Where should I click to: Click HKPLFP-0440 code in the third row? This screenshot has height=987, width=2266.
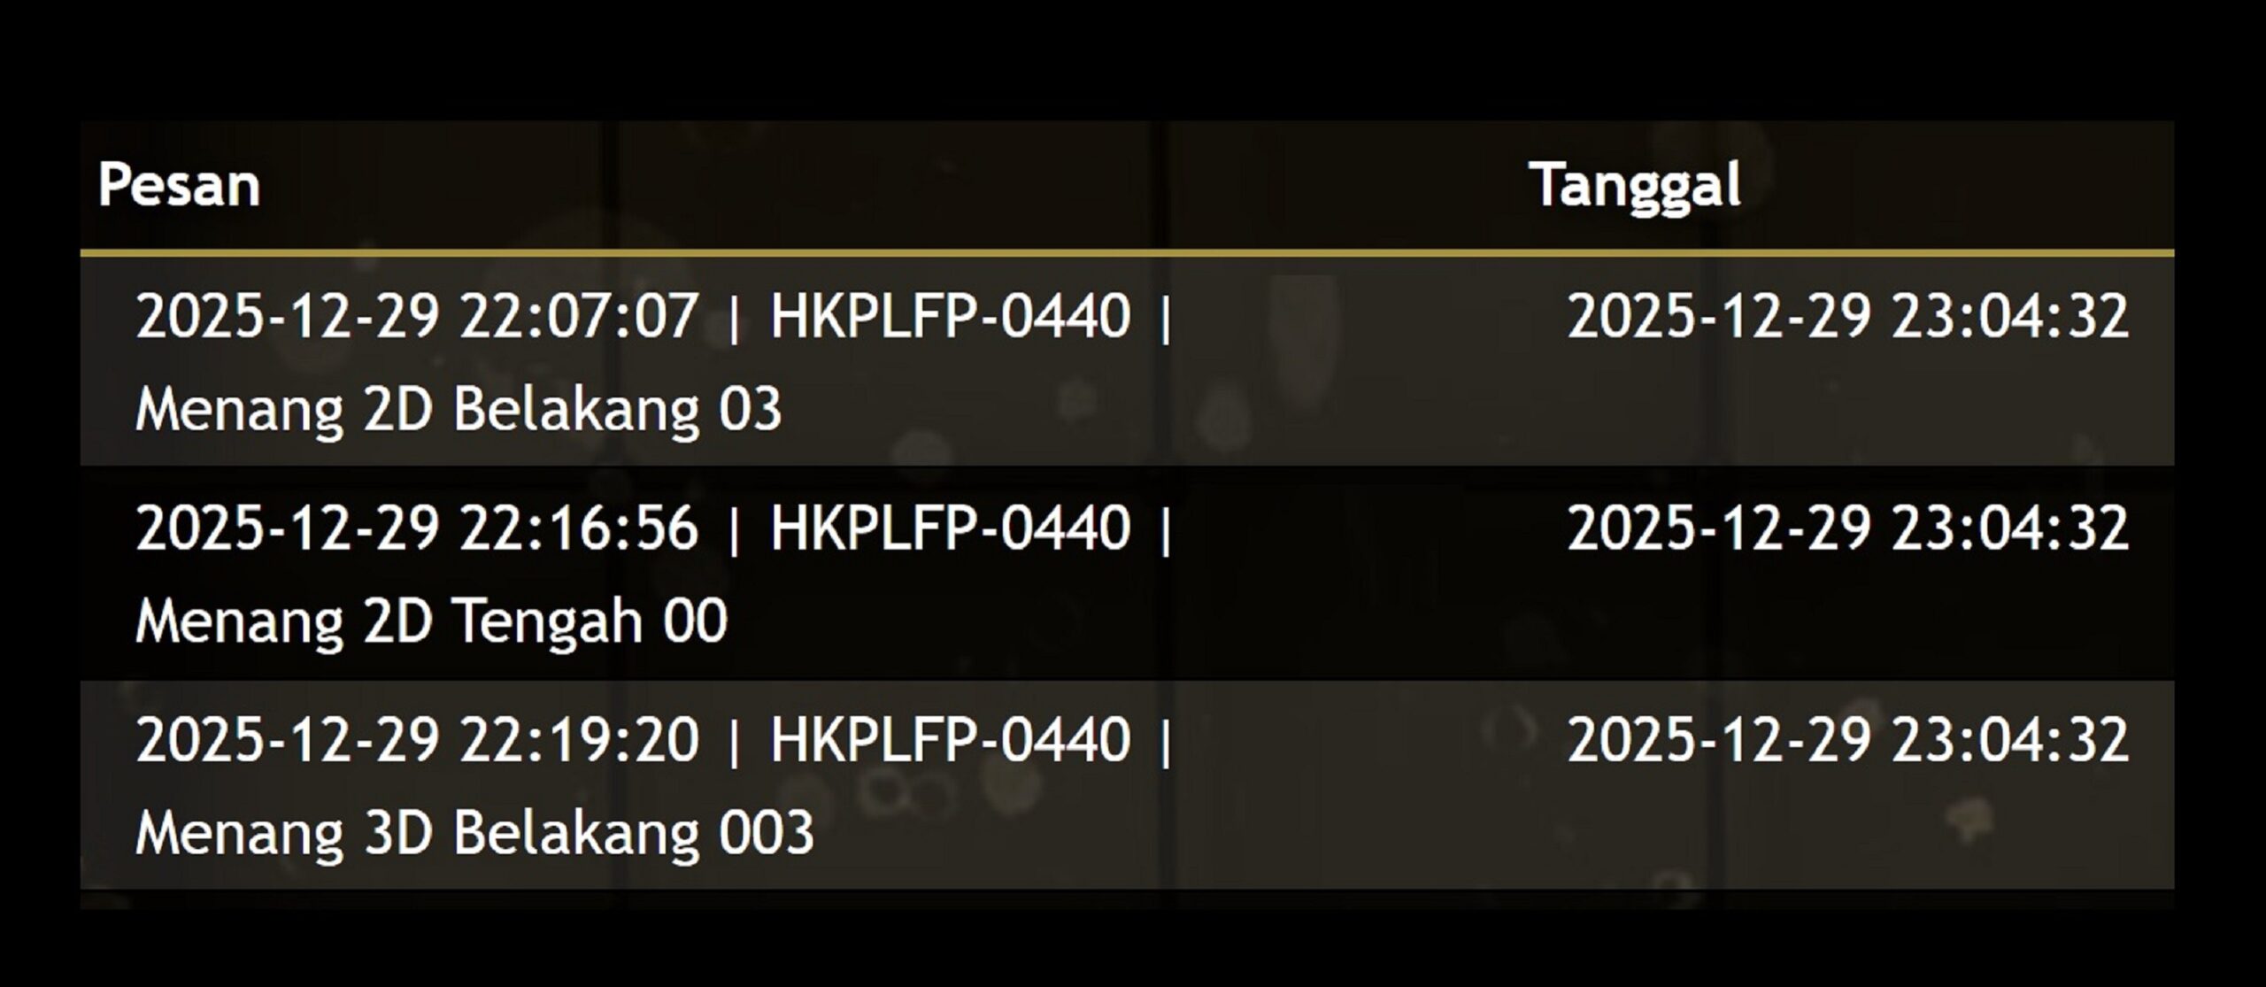[x=951, y=740]
